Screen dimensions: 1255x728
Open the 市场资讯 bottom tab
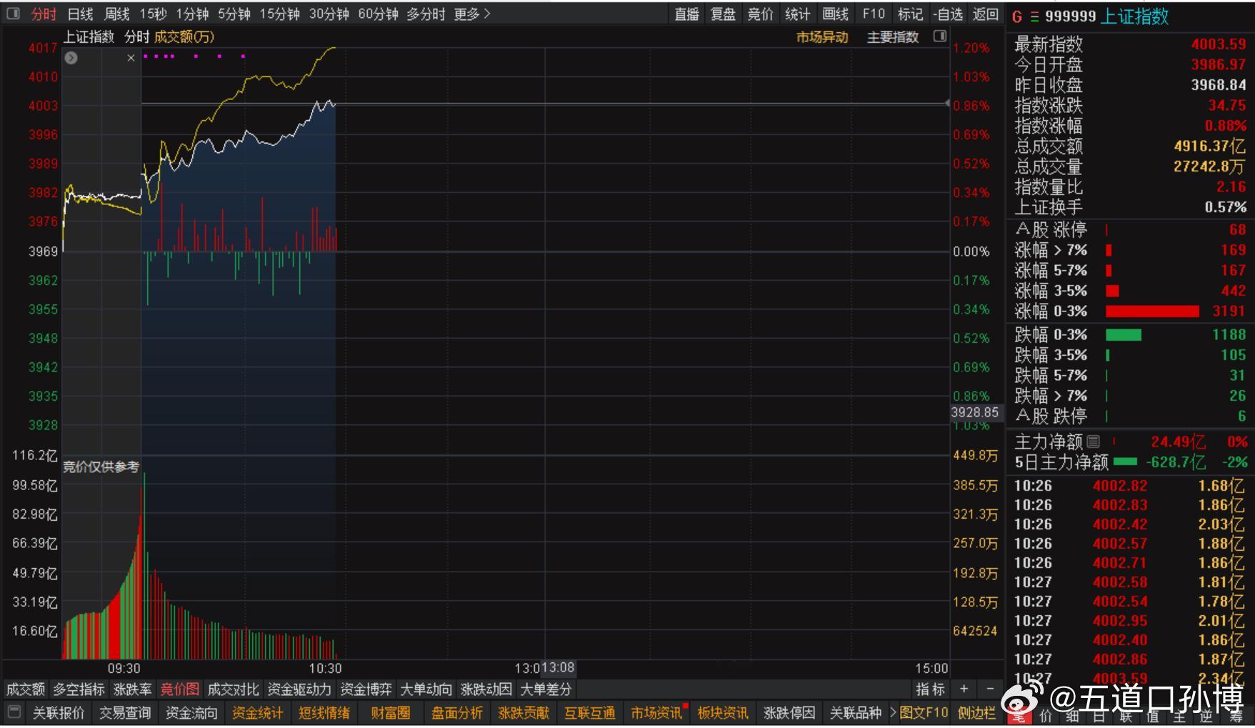click(656, 712)
